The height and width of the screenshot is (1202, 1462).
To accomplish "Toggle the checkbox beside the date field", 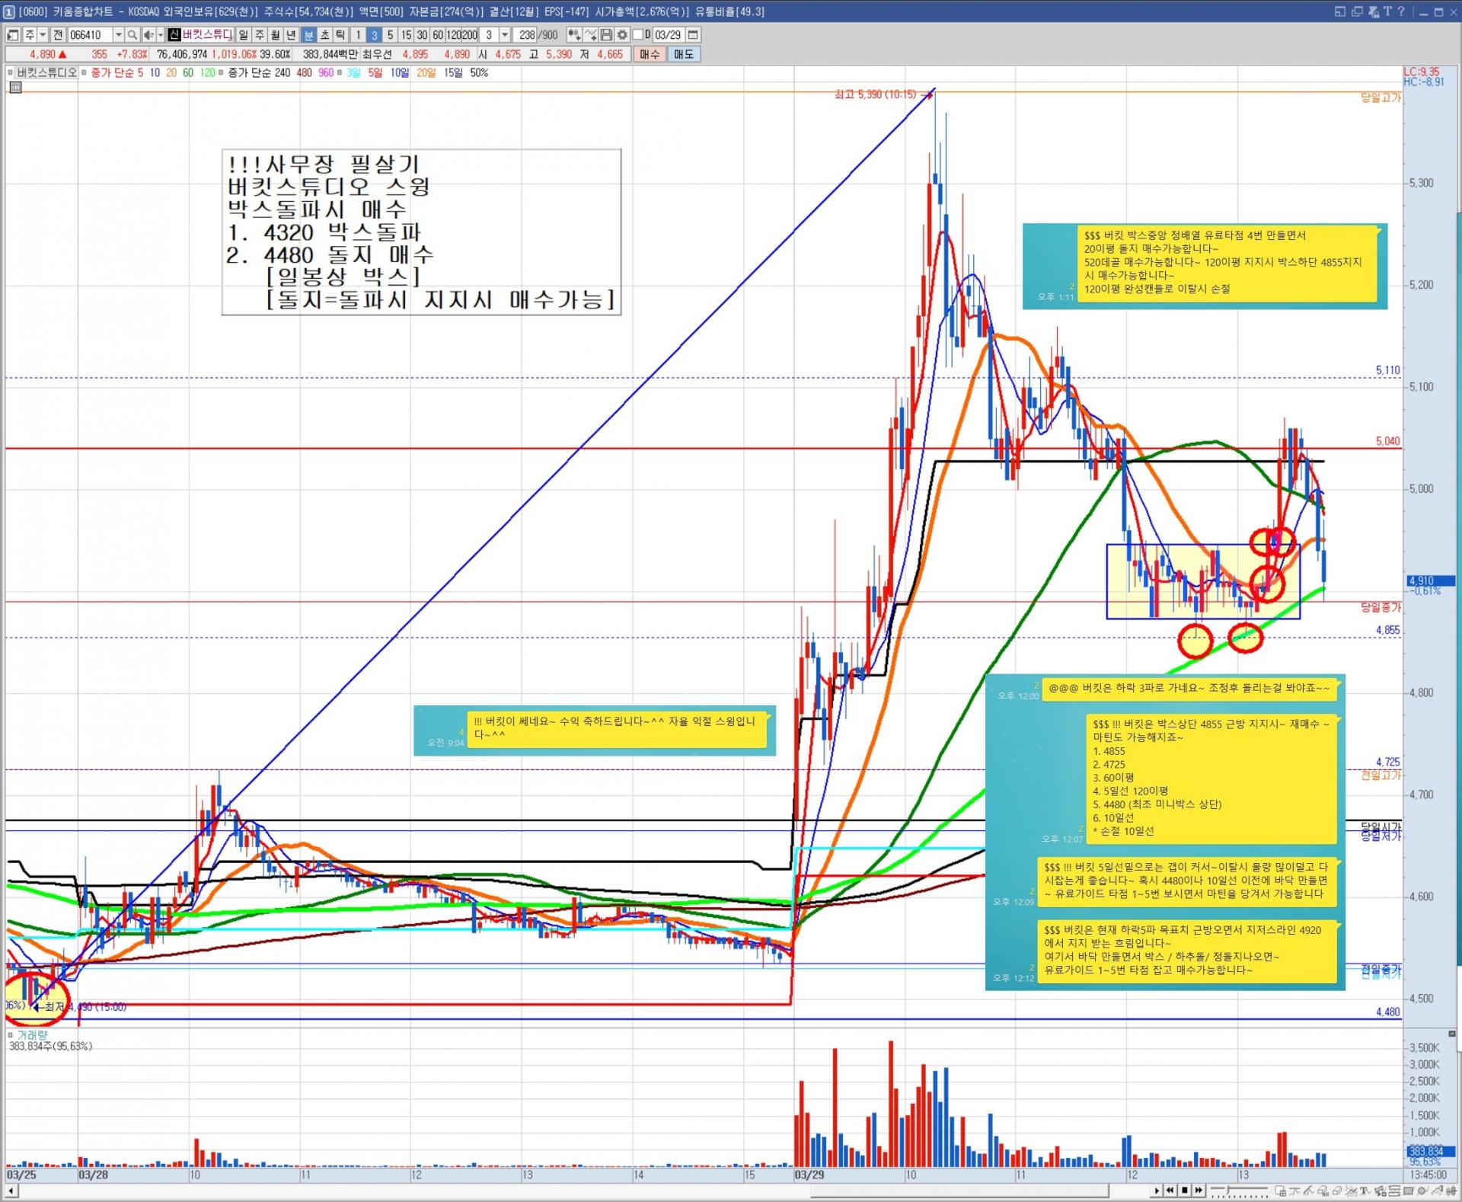I will [638, 35].
